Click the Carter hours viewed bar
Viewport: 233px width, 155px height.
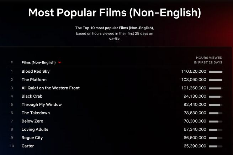coord(216,146)
